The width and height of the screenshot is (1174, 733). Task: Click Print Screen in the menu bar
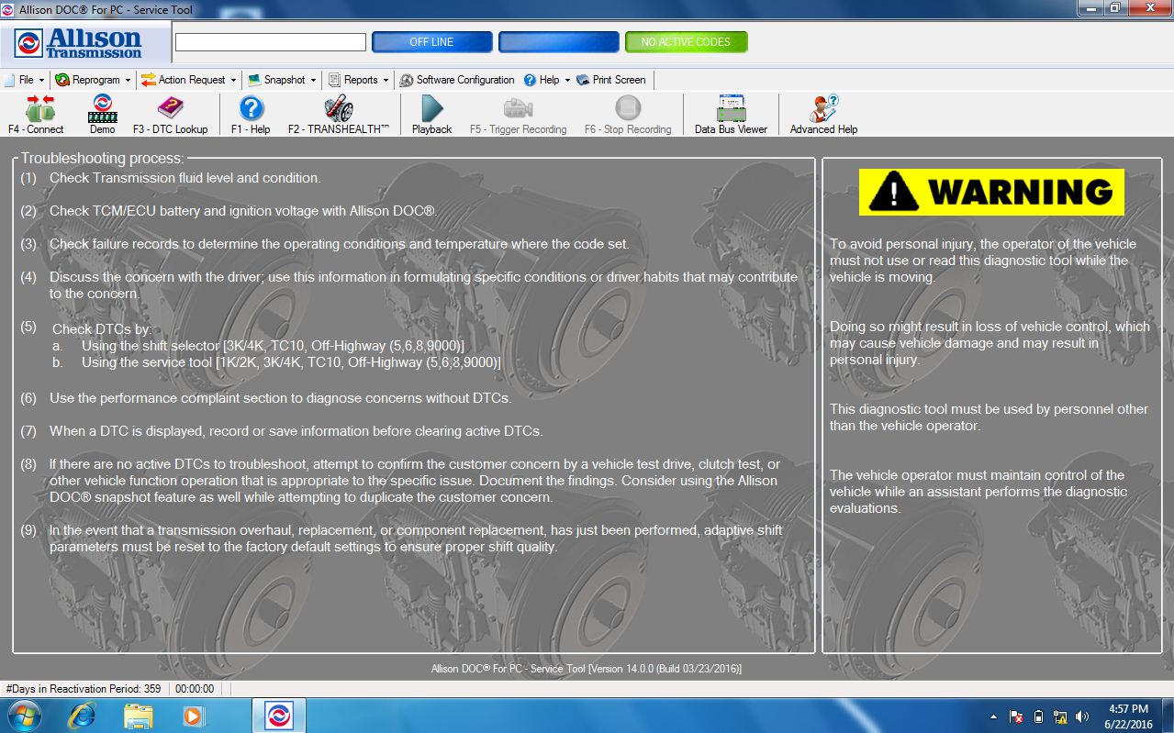611,80
